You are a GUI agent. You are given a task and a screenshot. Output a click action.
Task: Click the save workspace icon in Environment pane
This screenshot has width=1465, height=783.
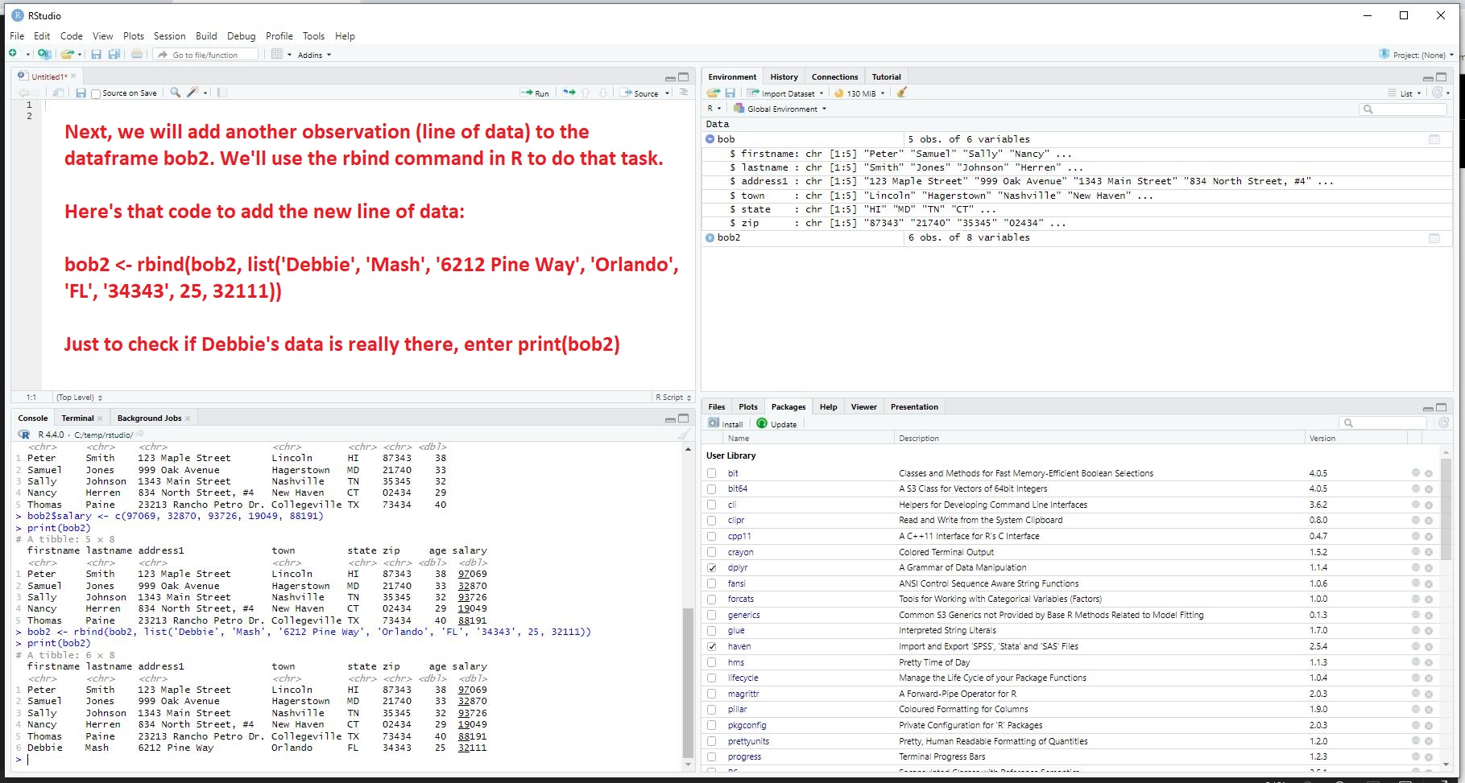pyautogui.click(x=730, y=93)
